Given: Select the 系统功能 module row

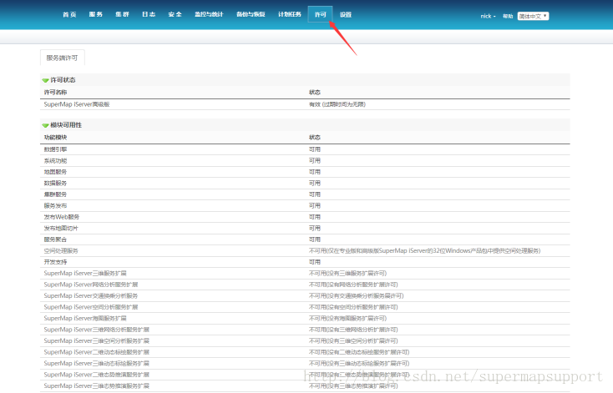Looking at the screenshot, I should coord(305,161).
